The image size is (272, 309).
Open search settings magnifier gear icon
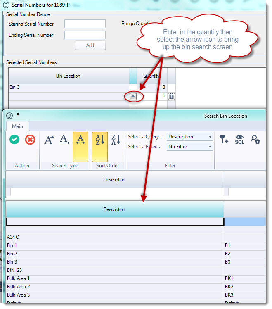tap(255, 140)
